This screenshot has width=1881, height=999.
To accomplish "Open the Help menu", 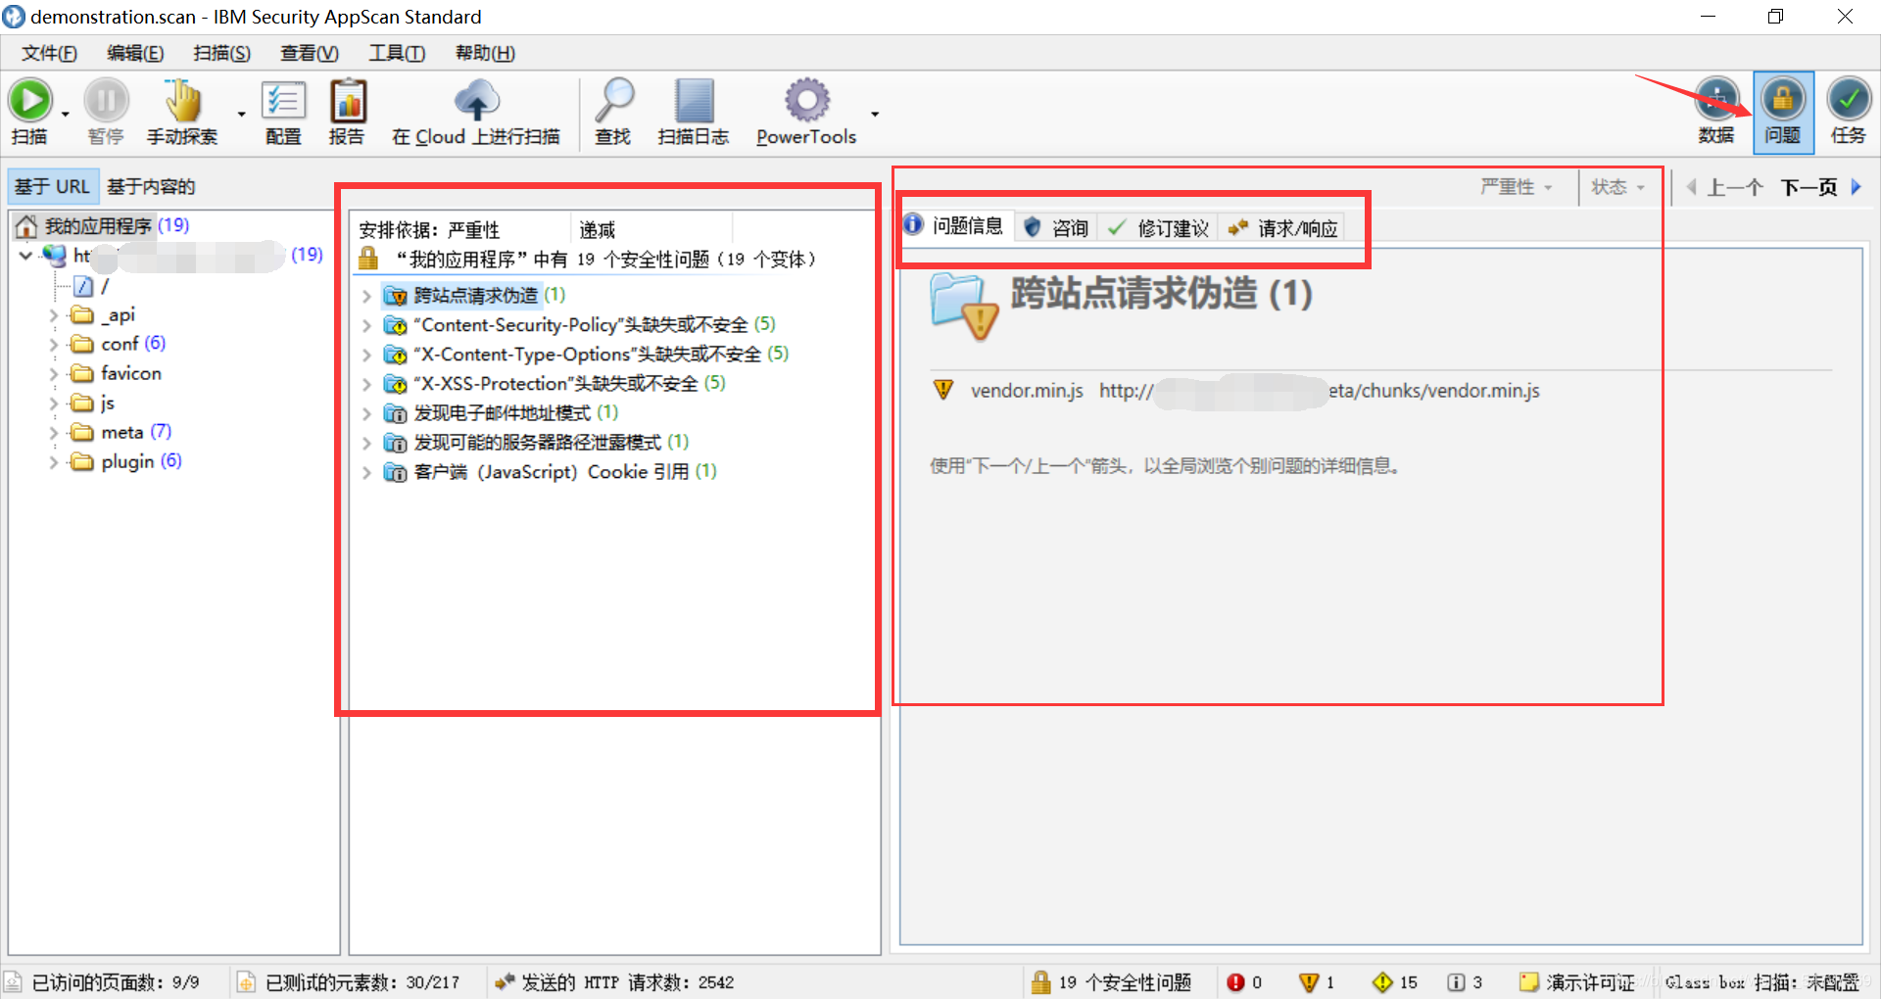I will [485, 53].
